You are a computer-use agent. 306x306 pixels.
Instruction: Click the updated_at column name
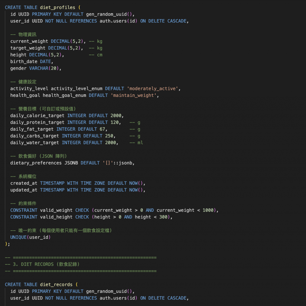tap(24, 190)
